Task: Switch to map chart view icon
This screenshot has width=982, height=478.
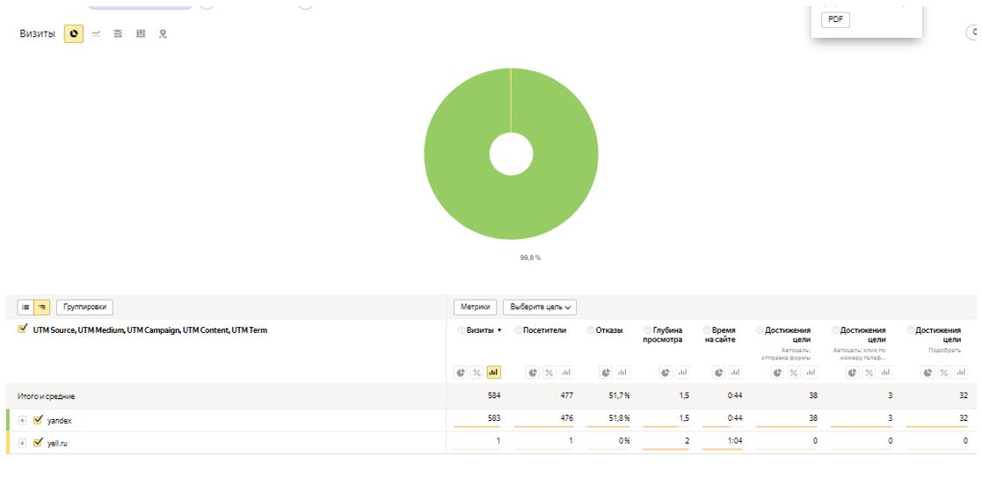Action: pyautogui.click(x=163, y=33)
